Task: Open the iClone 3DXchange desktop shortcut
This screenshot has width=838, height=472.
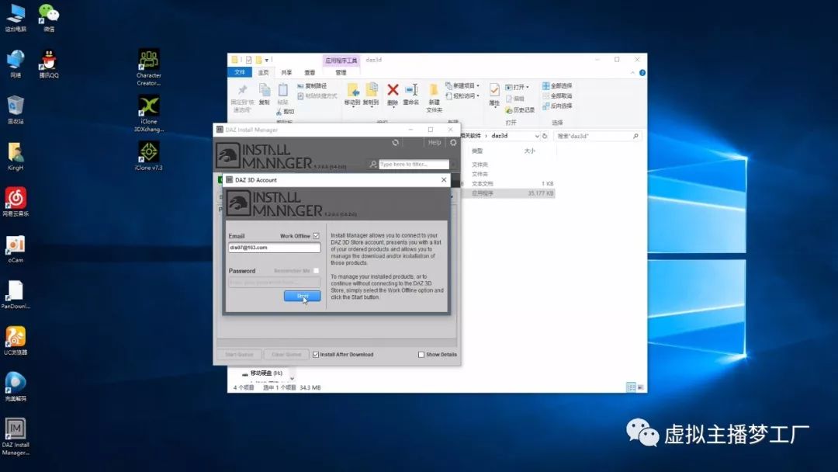Action: pyautogui.click(x=148, y=113)
